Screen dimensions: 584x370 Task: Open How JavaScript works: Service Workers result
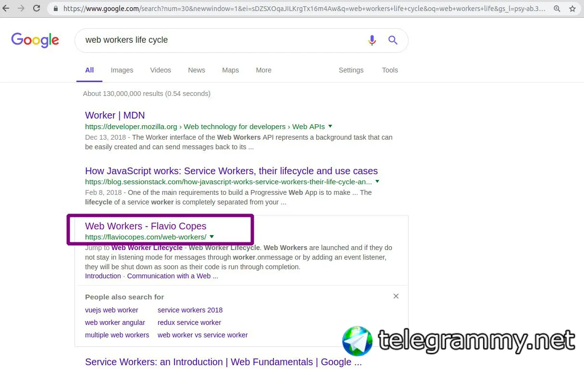[231, 171]
